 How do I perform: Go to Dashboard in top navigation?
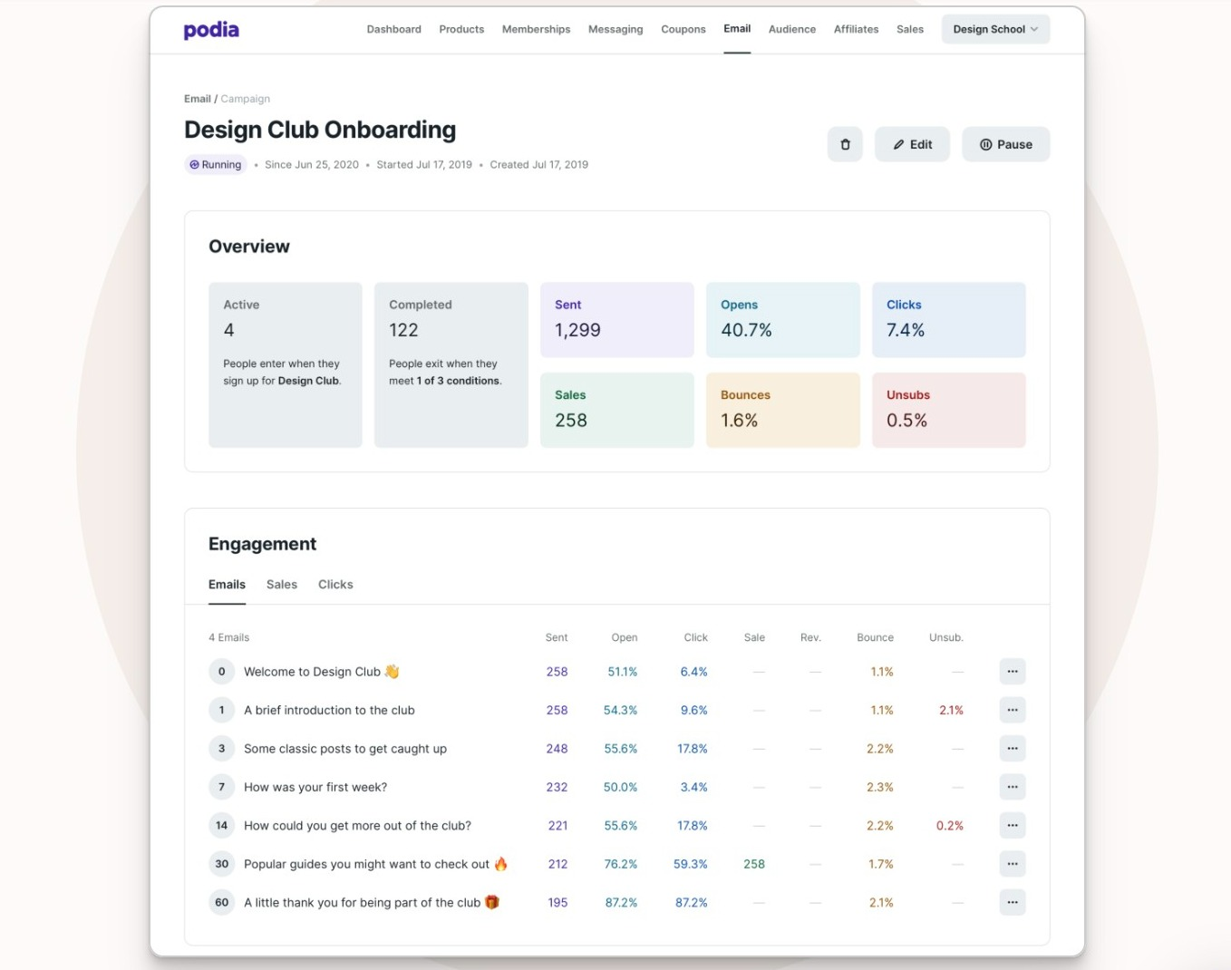393,29
